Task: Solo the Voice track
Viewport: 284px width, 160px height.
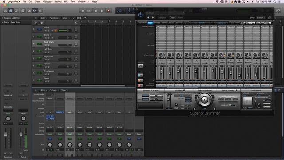Action: click(x=48, y=31)
